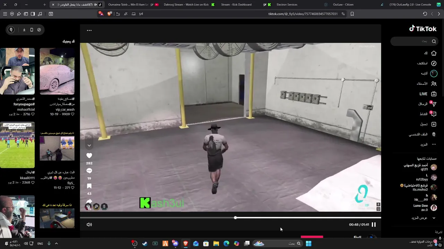Open the Activity notifications item

pos(428,114)
